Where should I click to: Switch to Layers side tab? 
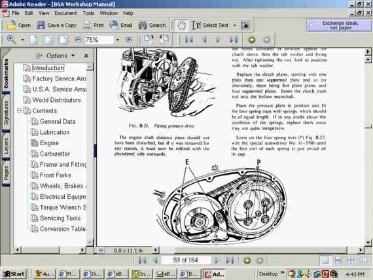6,146
